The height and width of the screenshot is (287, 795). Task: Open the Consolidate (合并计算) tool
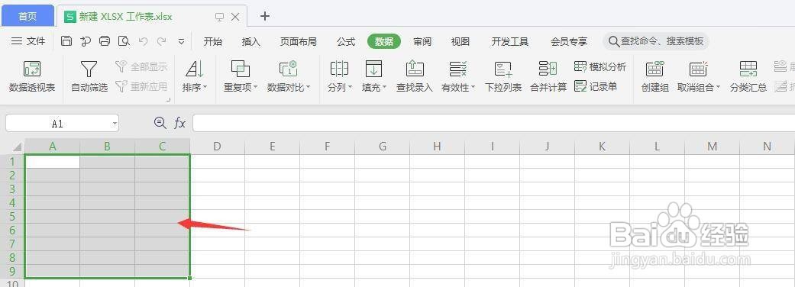(x=548, y=76)
